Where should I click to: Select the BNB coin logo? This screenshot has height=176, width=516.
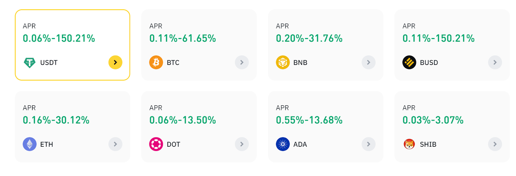283,62
